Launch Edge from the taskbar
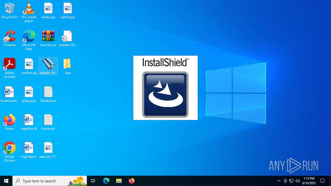Viewport: 331px width, 186px height. click(x=106, y=181)
